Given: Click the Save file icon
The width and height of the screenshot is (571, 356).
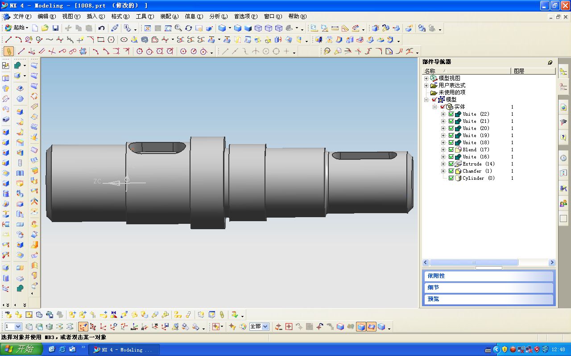Looking at the screenshot, I should tap(55, 28).
